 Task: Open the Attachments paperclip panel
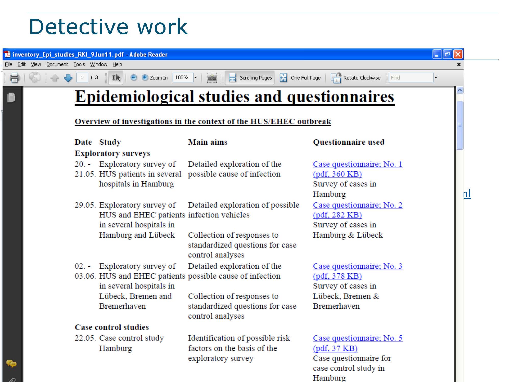point(12,380)
